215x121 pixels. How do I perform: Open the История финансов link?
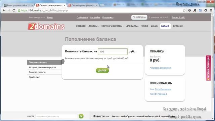pyautogui.click(x=161, y=68)
